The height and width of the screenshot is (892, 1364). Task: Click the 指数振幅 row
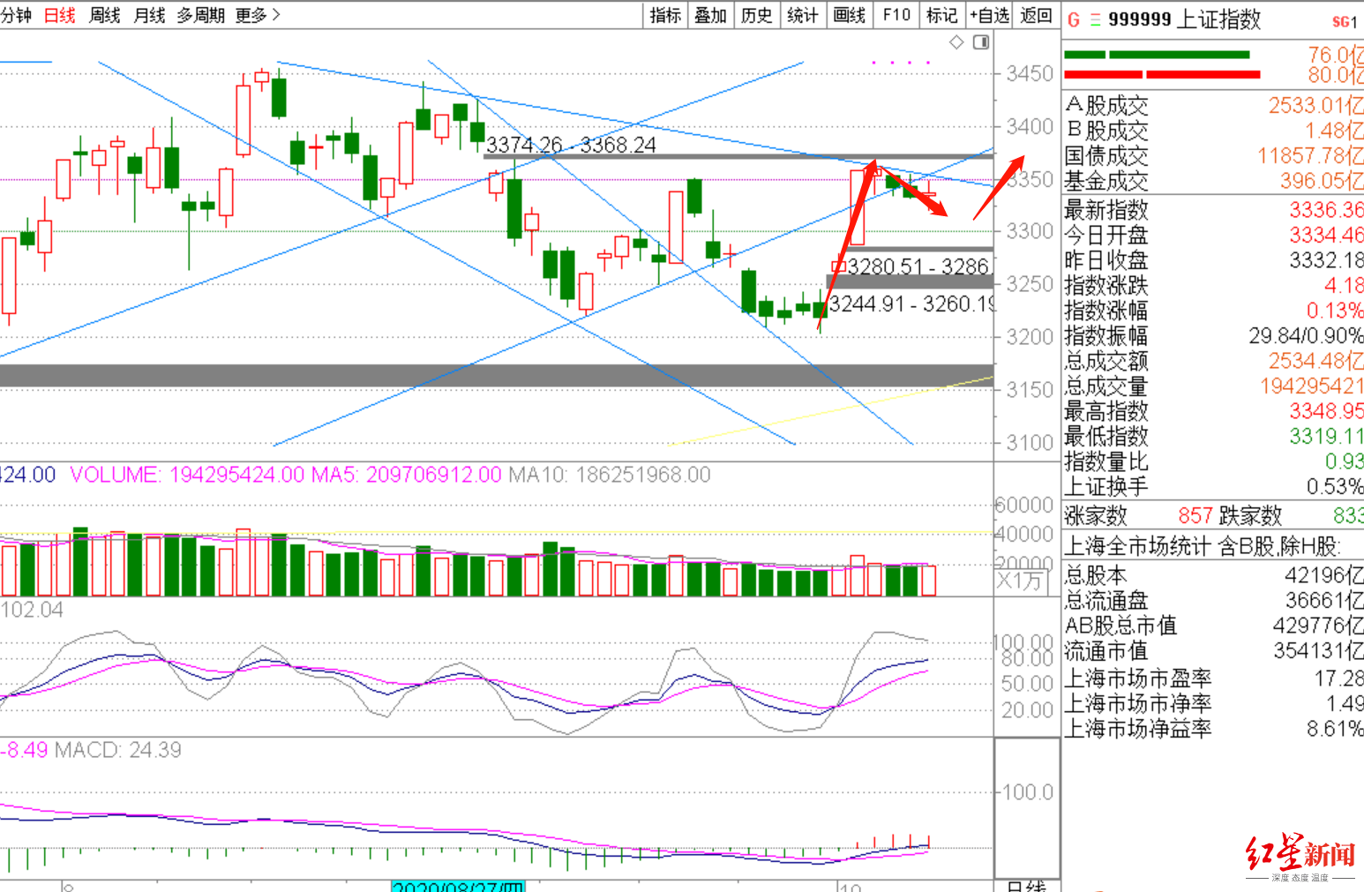point(1213,335)
